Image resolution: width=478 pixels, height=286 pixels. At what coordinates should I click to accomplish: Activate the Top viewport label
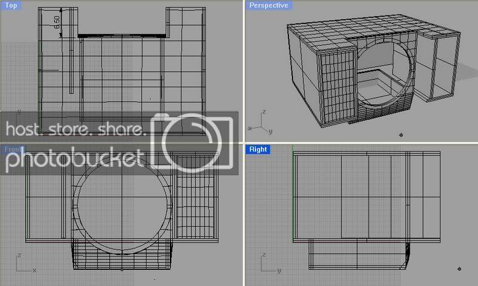[x=11, y=5]
